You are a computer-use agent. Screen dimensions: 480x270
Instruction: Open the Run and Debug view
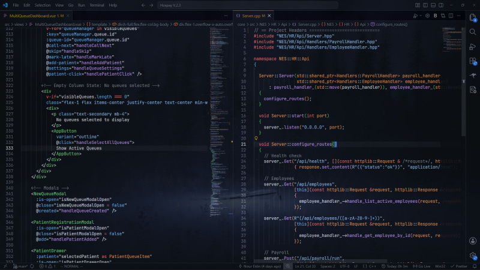point(473,47)
